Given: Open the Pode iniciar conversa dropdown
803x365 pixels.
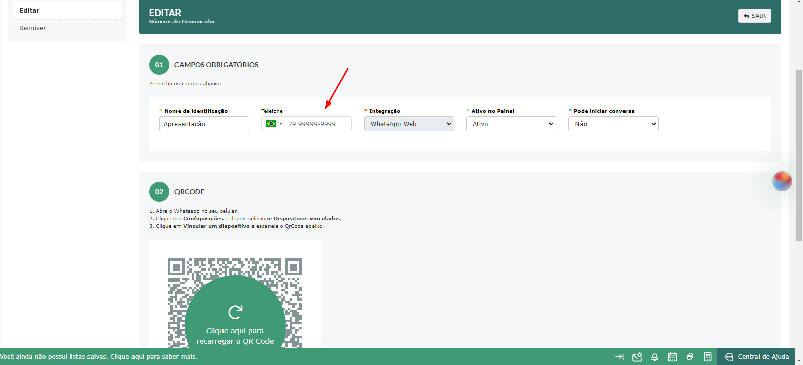Looking at the screenshot, I should click(x=613, y=124).
